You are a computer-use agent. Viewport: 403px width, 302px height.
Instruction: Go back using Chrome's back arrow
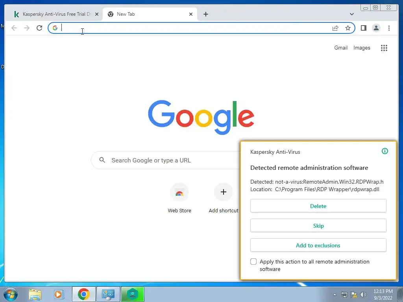pyautogui.click(x=14, y=28)
